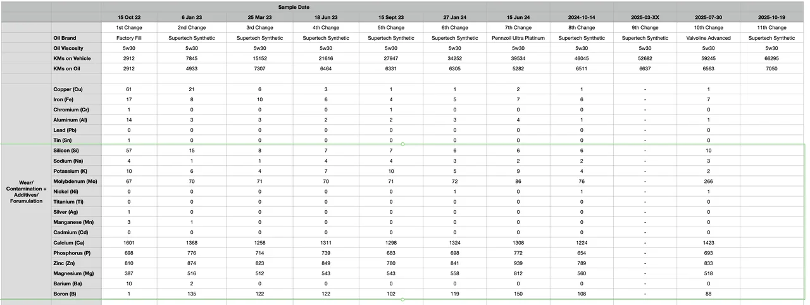Select the Molybdenum value 266
The height and width of the screenshot is (305, 810).
coord(709,181)
